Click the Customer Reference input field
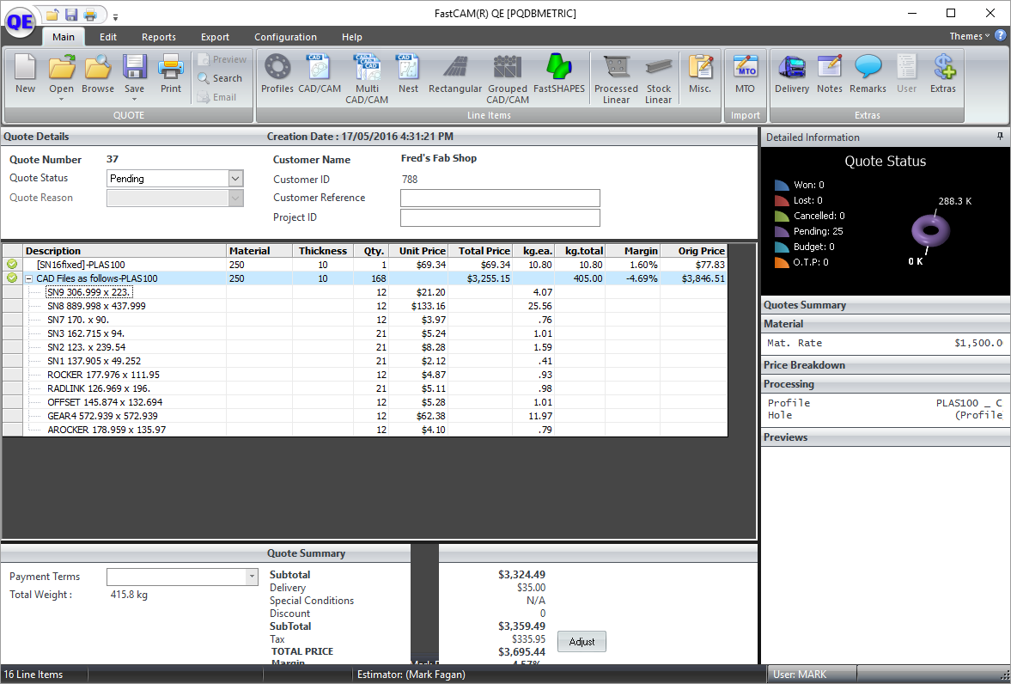Viewport: 1011px width, 684px height. (500, 198)
